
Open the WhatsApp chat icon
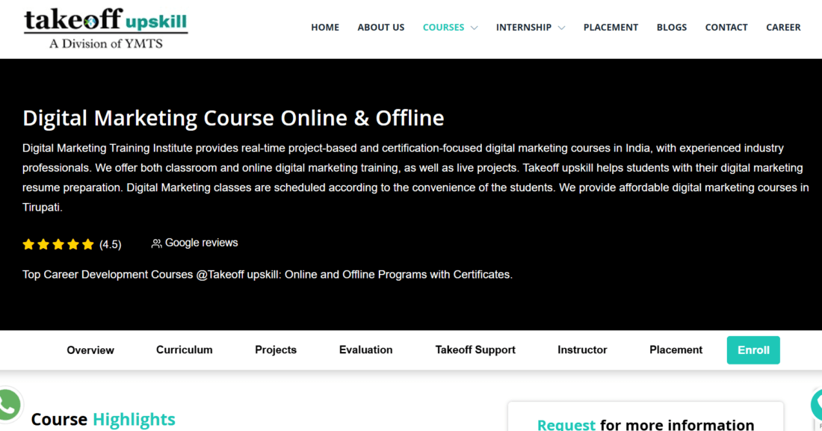coord(8,406)
